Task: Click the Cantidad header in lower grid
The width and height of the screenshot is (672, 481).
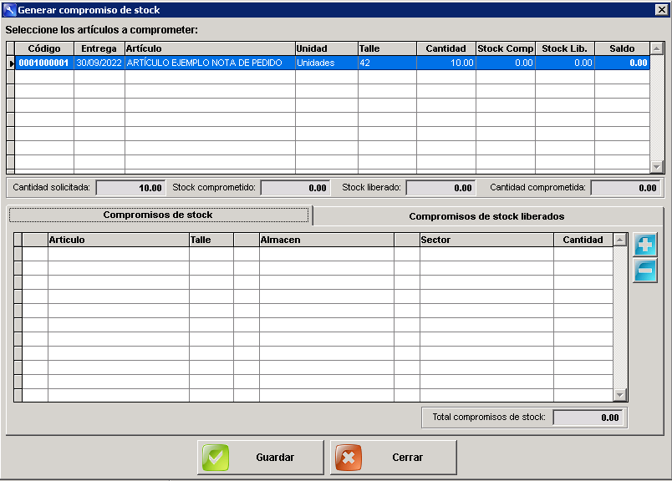Action: (583, 240)
